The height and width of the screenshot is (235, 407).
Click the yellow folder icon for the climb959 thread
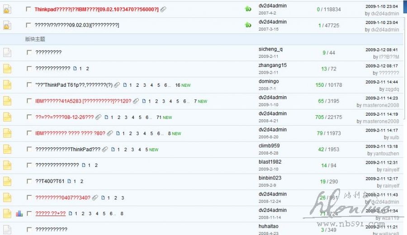(7, 149)
